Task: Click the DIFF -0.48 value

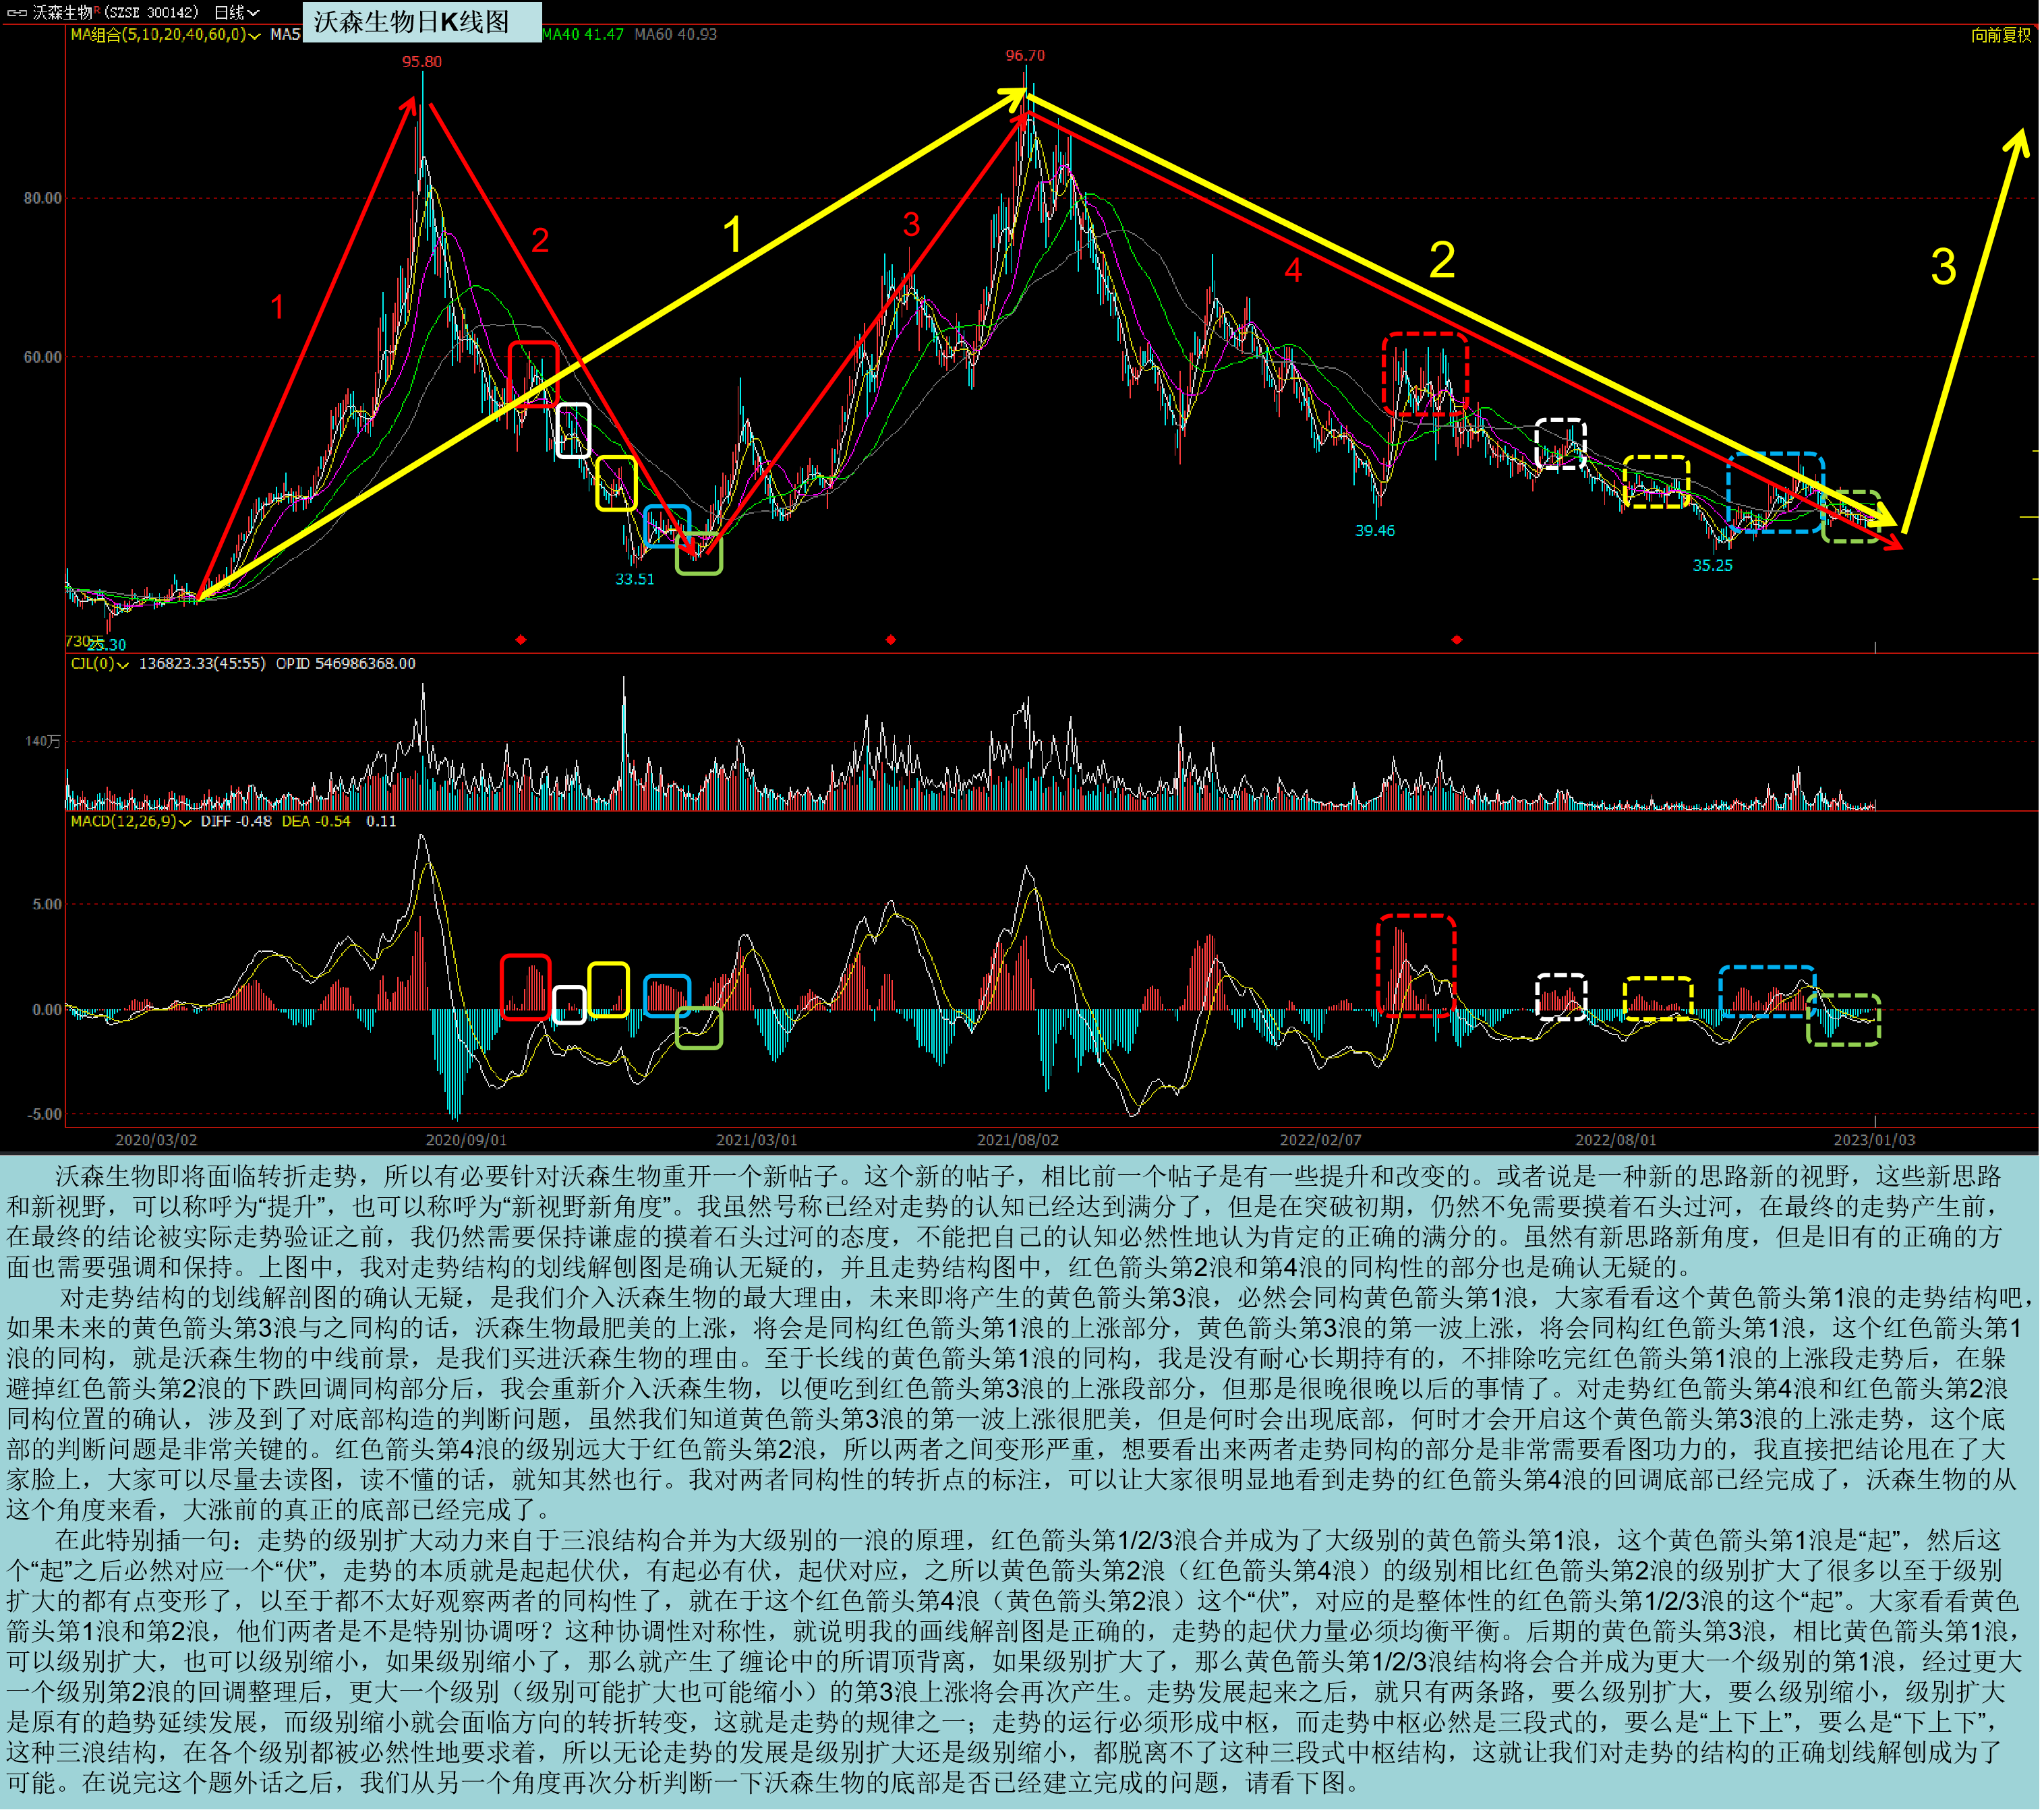Action: click(x=236, y=822)
